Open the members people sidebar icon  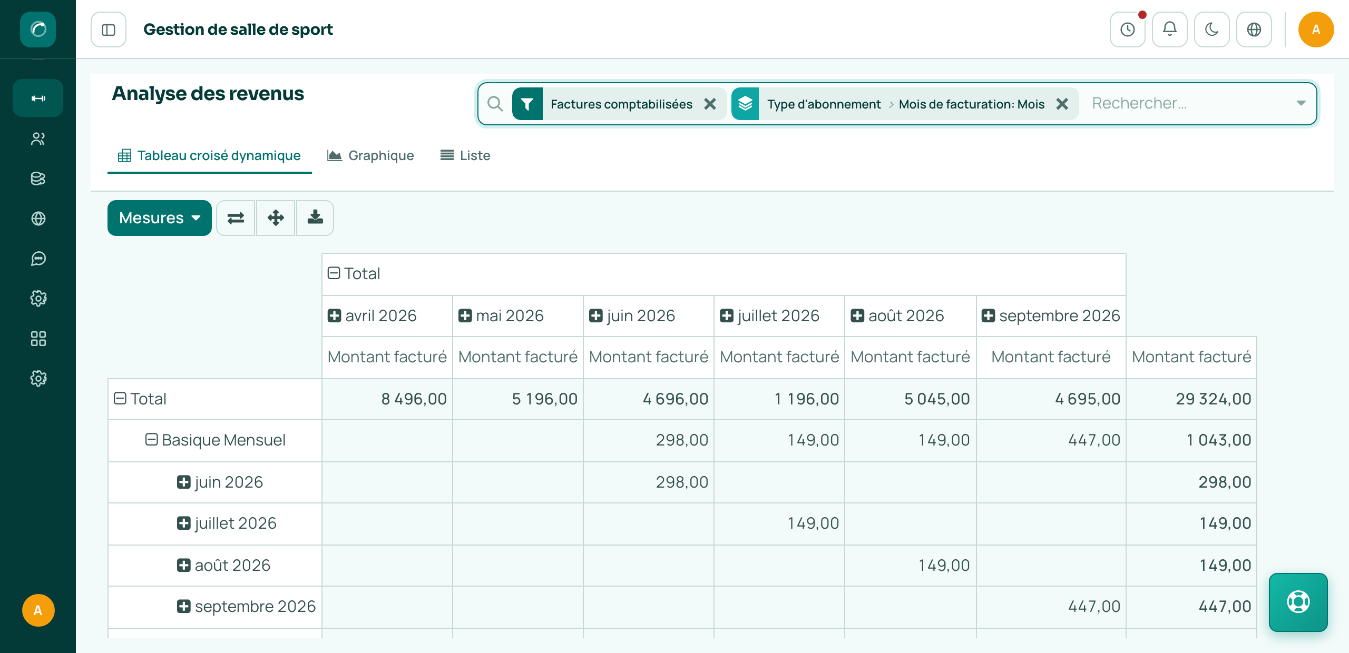(38, 139)
